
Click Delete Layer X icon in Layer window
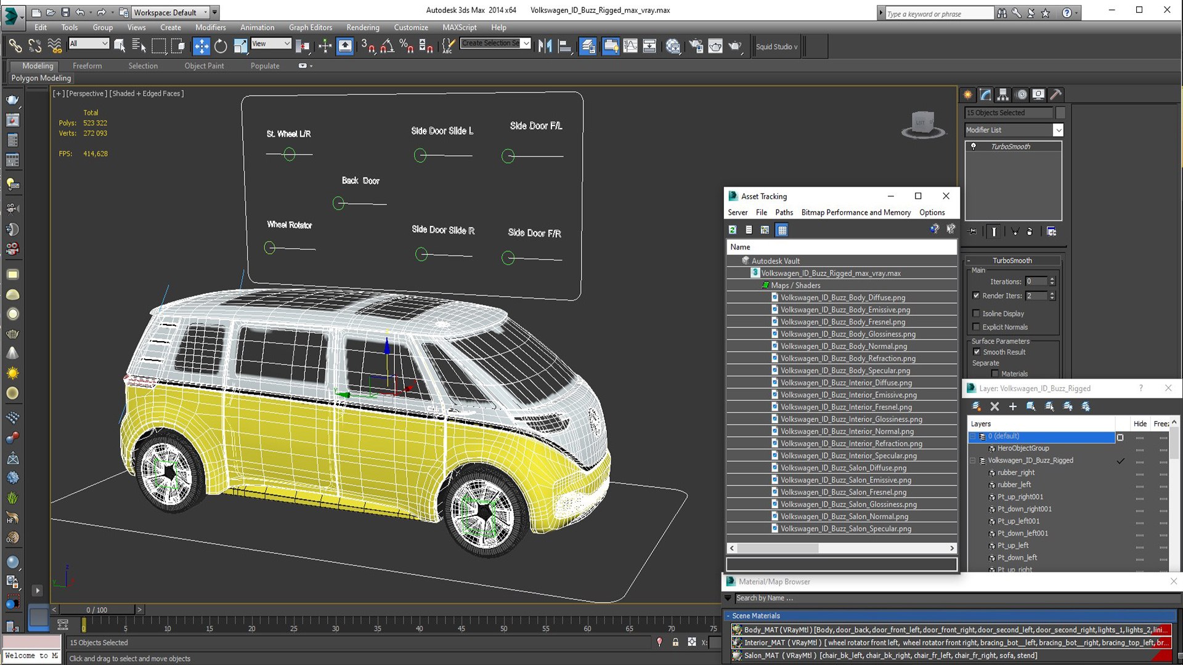point(994,406)
